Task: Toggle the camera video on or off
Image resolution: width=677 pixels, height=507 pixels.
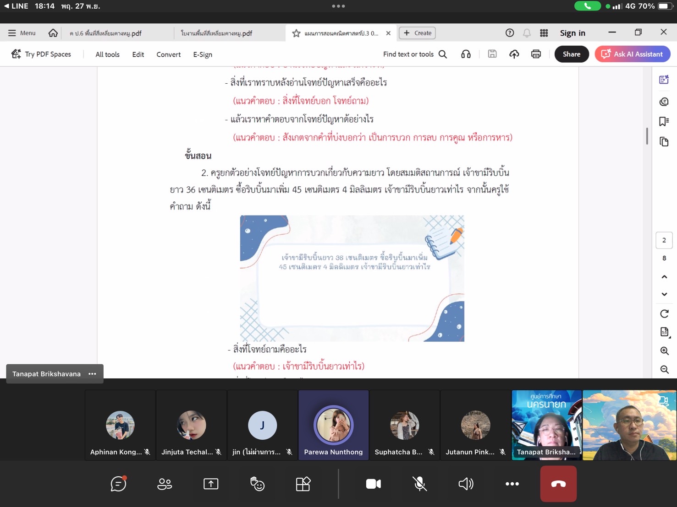Action: pyautogui.click(x=373, y=484)
